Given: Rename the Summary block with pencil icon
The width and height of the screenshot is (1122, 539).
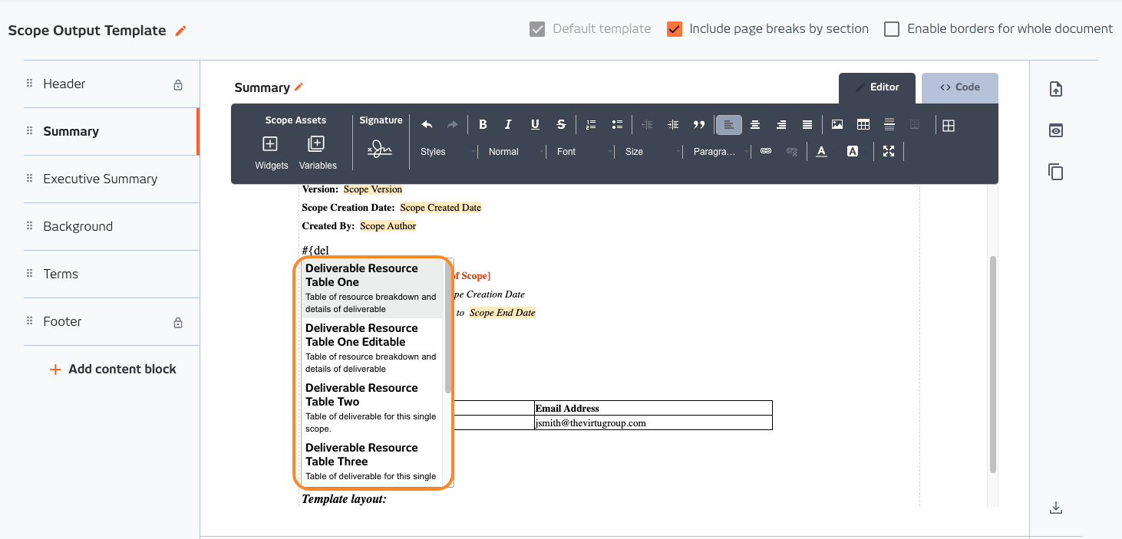Looking at the screenshot, I should point(299,87).
